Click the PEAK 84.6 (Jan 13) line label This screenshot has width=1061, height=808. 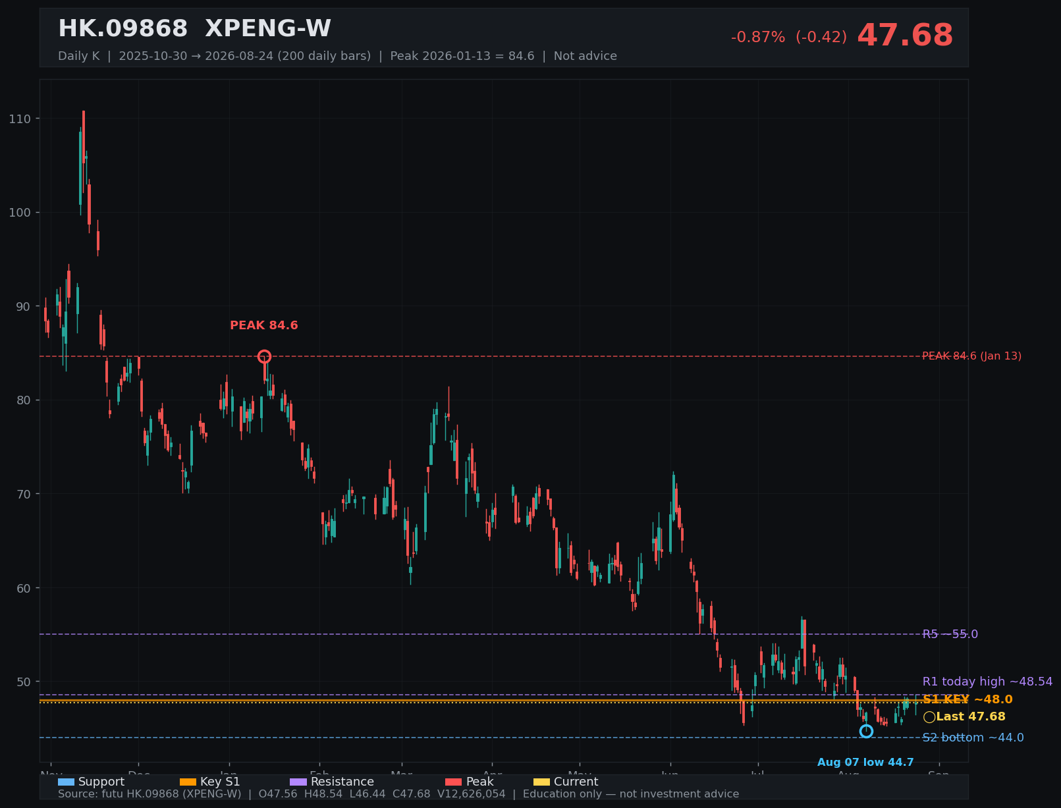tap(971, 356)
